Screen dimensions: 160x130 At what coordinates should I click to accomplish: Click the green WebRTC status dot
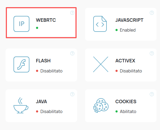tap(37, 28)
